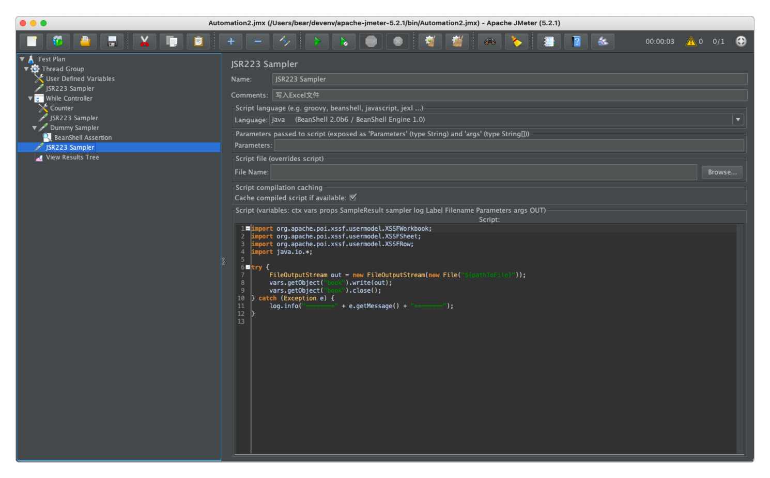This screenshot has height=478, width=770.
Task: Select the Test Plan tree item
Action: pyautogui.click(x=52, y=59)
